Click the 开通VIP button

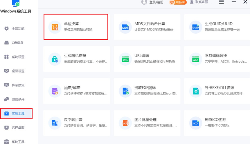point(178,2)
